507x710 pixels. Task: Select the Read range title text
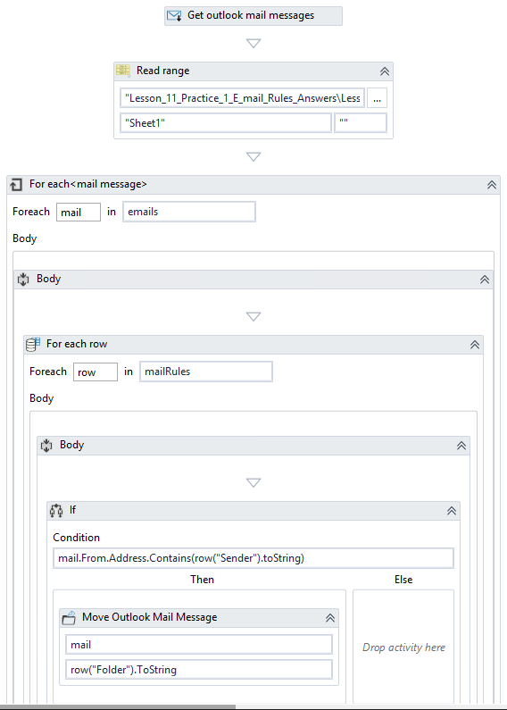(x=163, y=71)
